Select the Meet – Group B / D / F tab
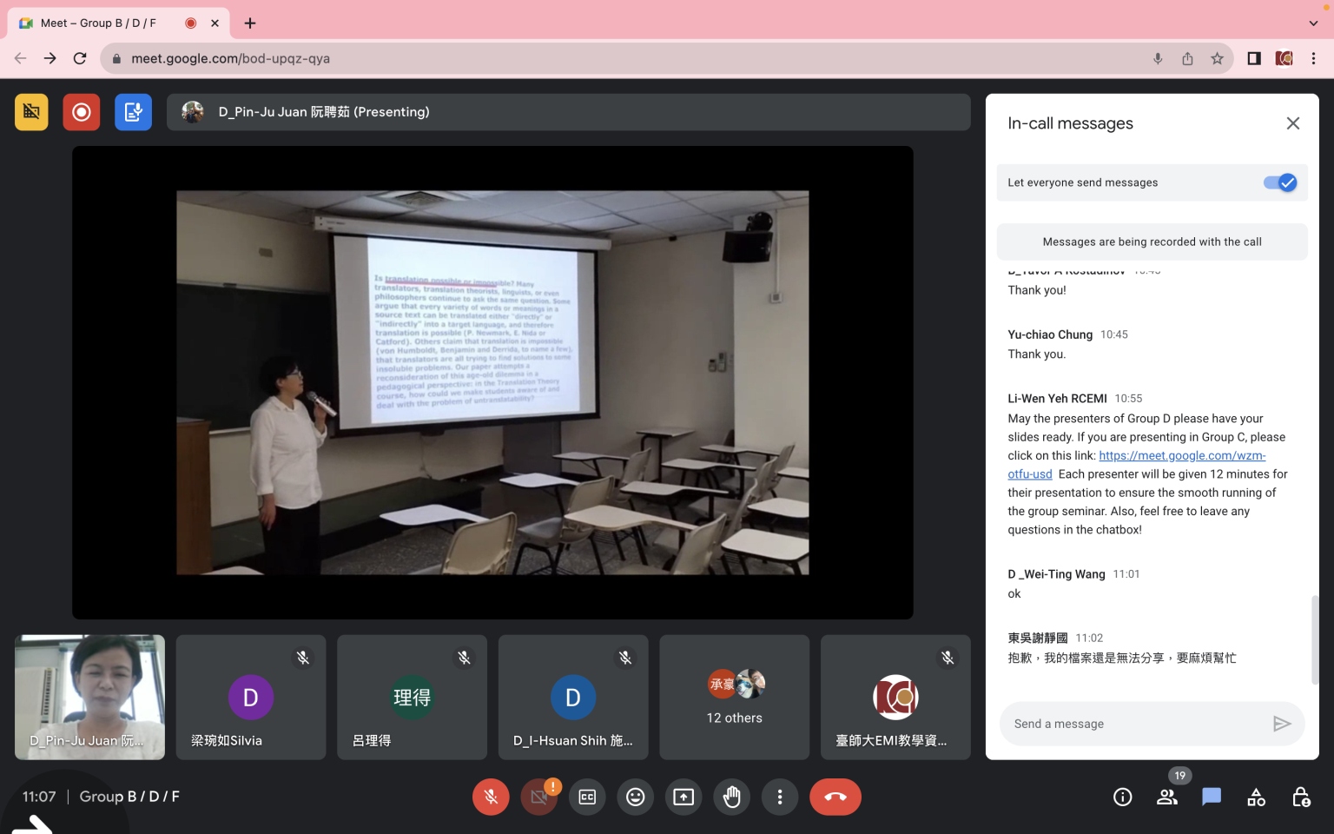Image resolution: width=1334 pixels, height=834 pixels. [x=117, y=23]
